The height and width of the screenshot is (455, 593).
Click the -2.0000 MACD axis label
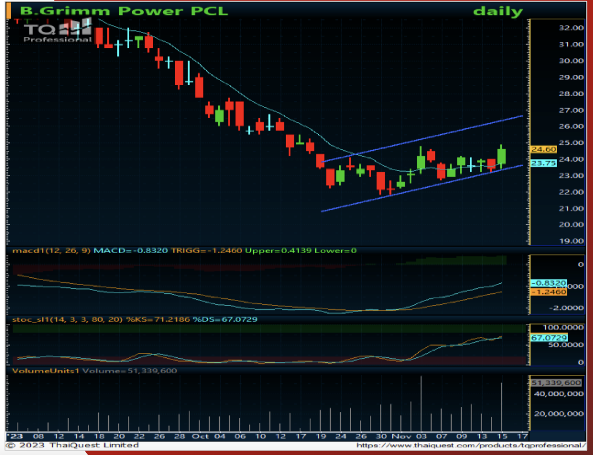(x=566, y=308)
